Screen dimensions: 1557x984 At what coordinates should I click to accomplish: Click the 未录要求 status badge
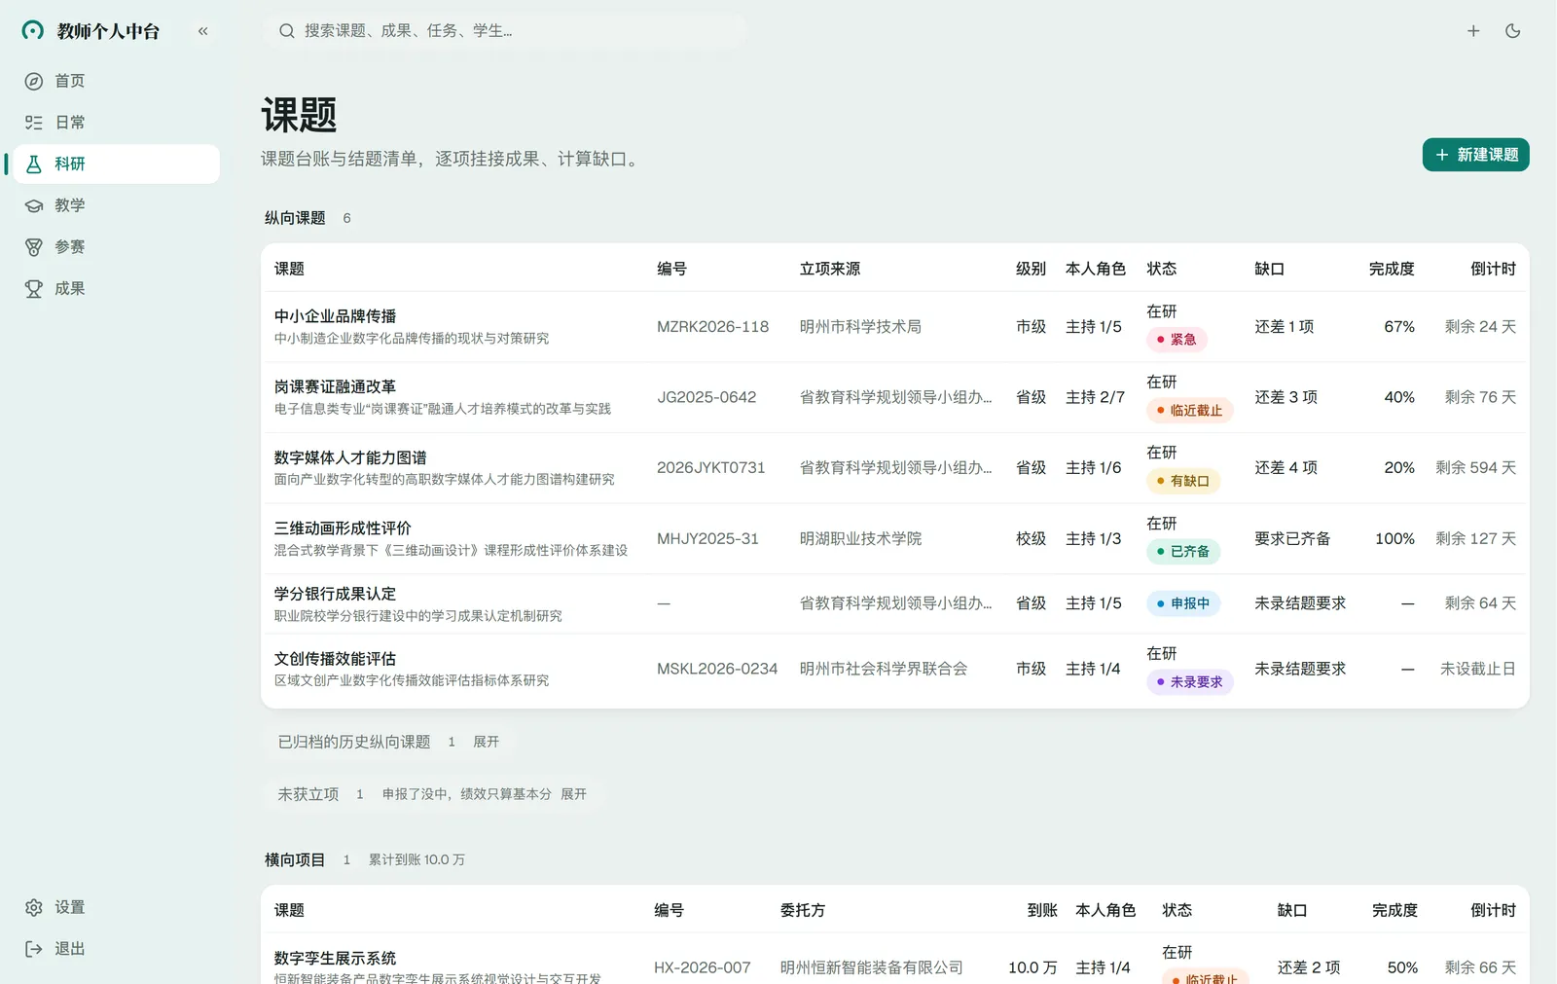[1190, 682]
